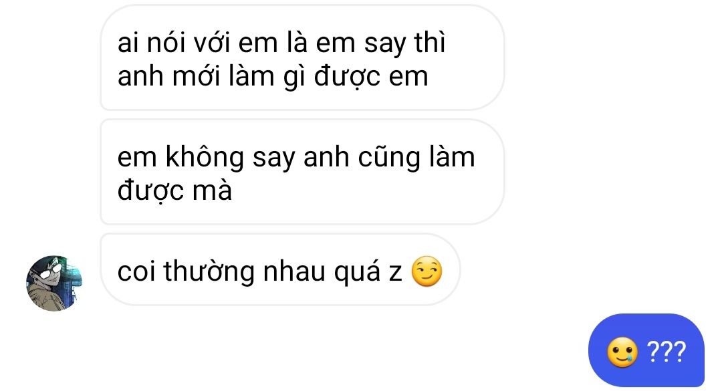Select message starting 'ai nói với em'
The image size is (722, 391).
point(302,58)
